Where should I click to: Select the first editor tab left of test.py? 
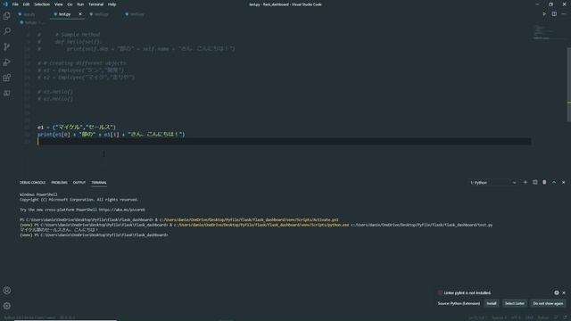coord(29,14)
